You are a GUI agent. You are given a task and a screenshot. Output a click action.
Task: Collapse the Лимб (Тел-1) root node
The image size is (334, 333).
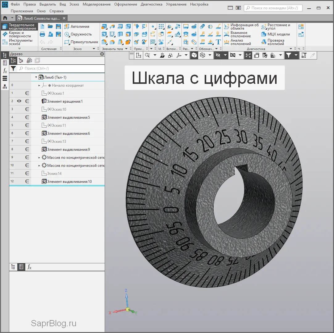pos(36,77)
